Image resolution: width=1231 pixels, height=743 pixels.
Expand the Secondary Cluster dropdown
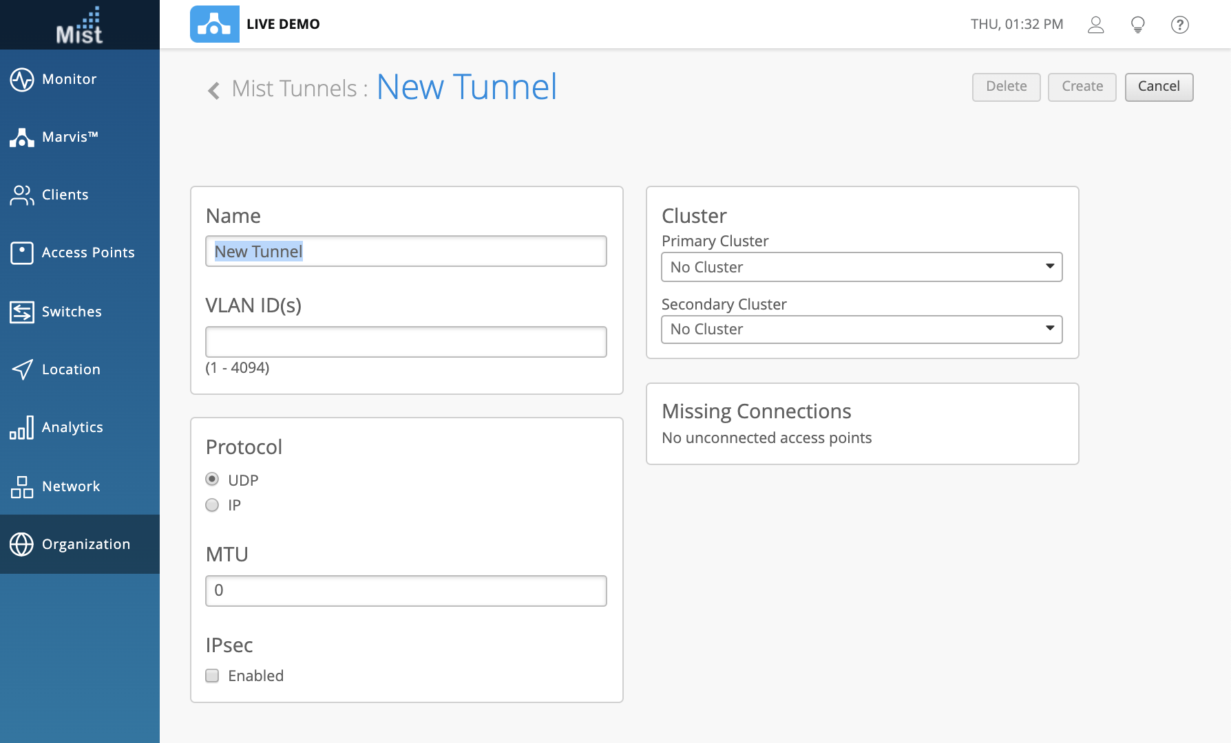861,330
